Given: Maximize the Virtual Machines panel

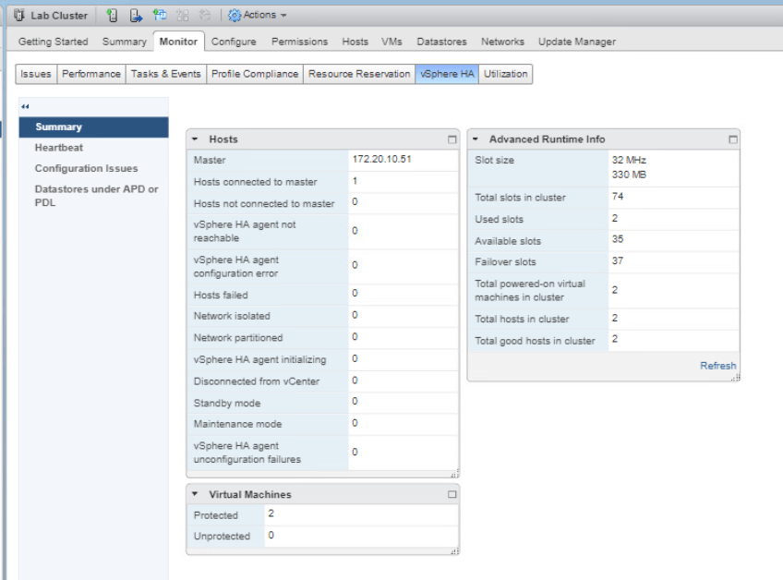Looking at the screenshot, I should coord(452,495).
